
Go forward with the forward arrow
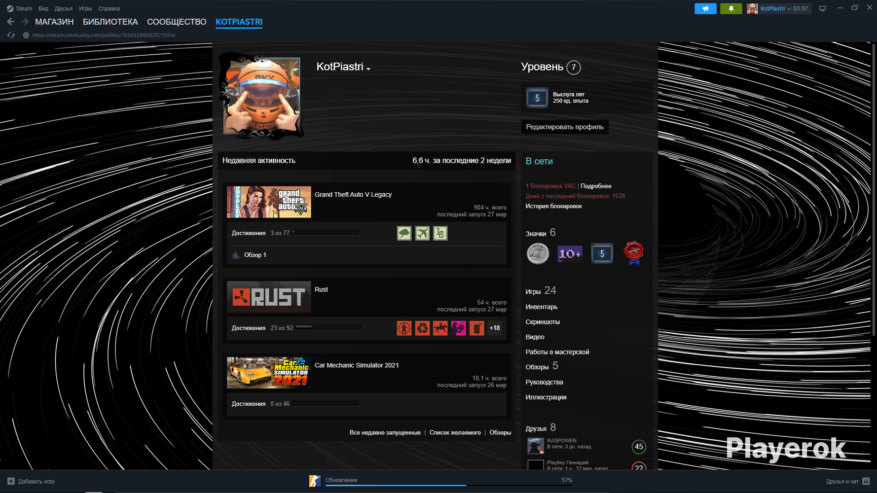pos(25,22)
